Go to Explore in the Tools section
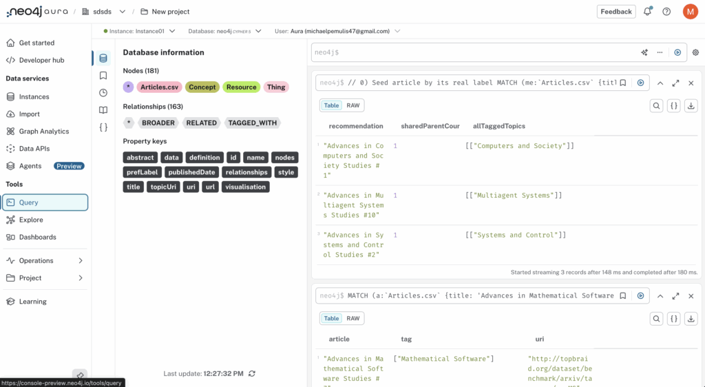 tap(31, 220)
